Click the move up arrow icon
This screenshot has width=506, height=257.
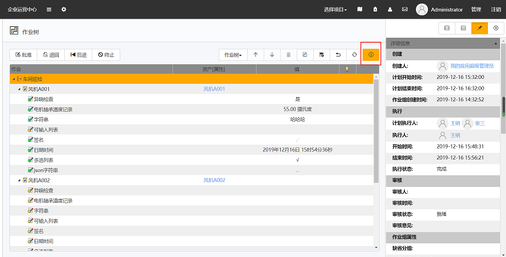pyautogui.click(x=255, y=55)
